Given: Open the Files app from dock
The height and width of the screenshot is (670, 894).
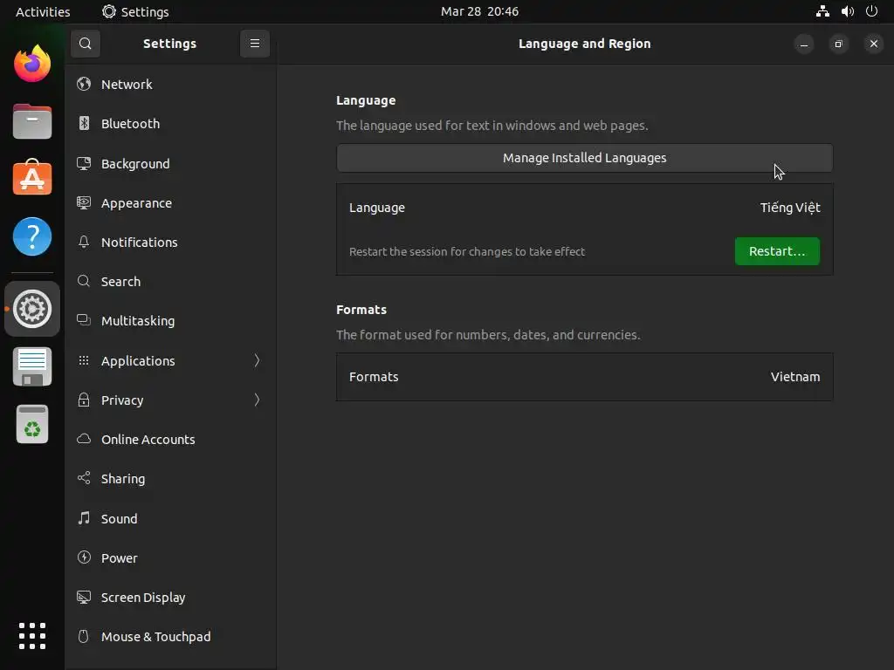Looking at the screenshot, I should pos(32,121).
